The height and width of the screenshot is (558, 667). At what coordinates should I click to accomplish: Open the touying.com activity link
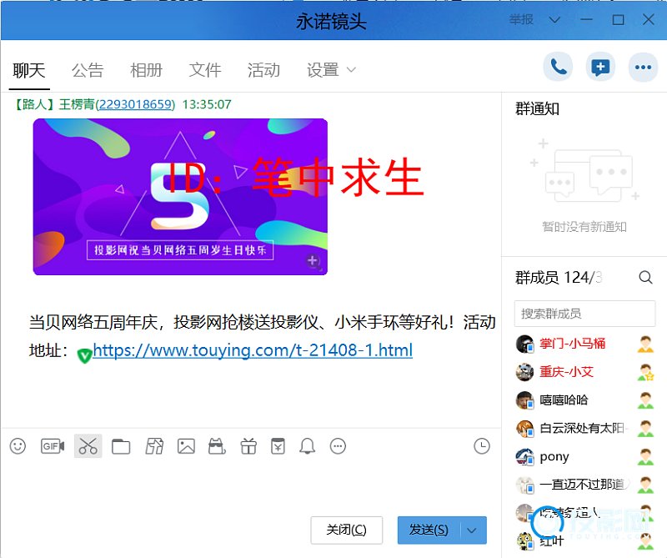point(253,350)
